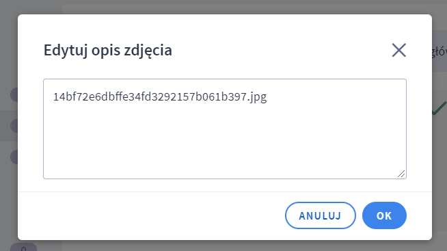
Task: Confirm the description with OK
Action: click(384, 215)
